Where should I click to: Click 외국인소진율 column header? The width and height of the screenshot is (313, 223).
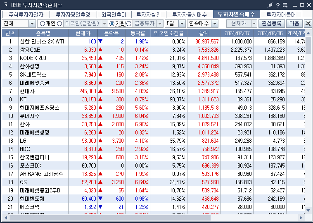tap(168, 33)
